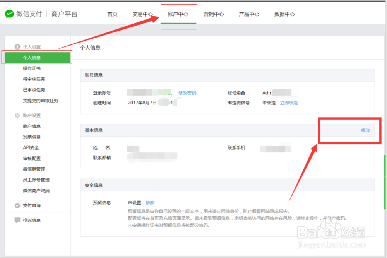Open the 账户中心 tab
Viewport: 387px width, 258px height.
pyautogui.click(x=178, y=14)
